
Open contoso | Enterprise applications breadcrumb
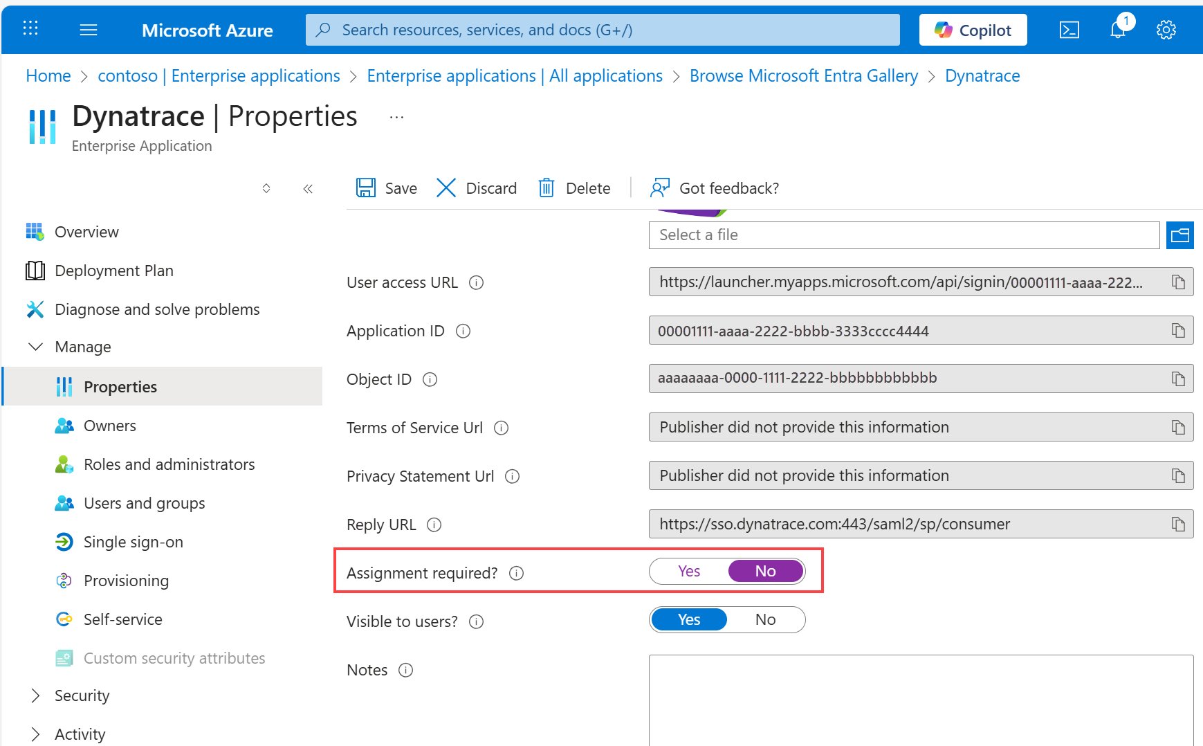pyautogui.click(x=219, y=76)
